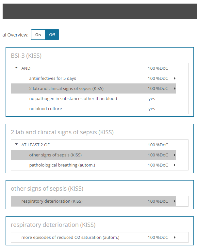Click the BSI-3 (KISS) panel heading
The height and width of the screenshot is (248, 197).
(26, 56)
